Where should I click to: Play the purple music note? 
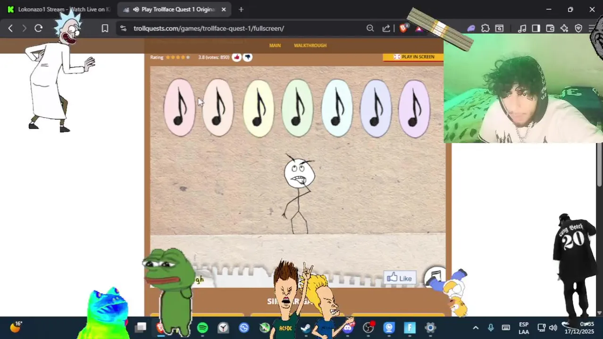point(414,108)
